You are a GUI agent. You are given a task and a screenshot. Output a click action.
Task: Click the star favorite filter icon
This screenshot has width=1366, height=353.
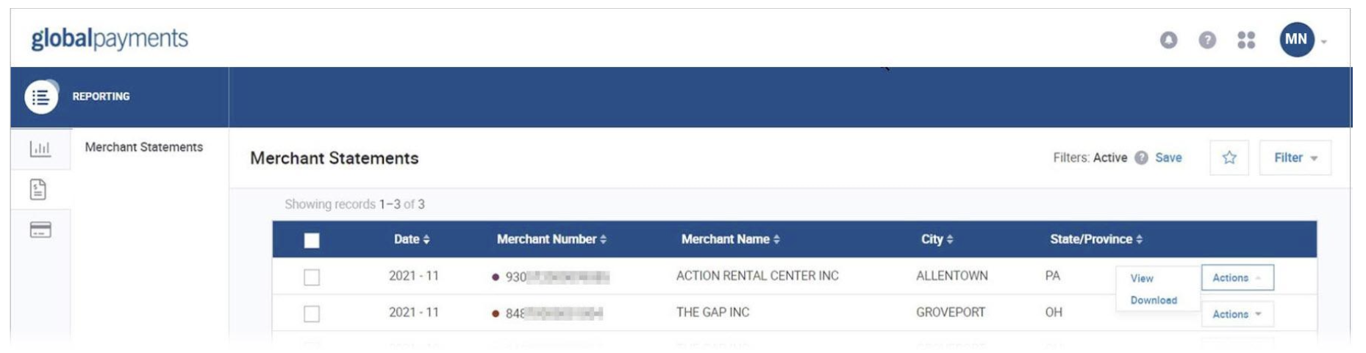pyautogui.click(x=1229, y=157)
